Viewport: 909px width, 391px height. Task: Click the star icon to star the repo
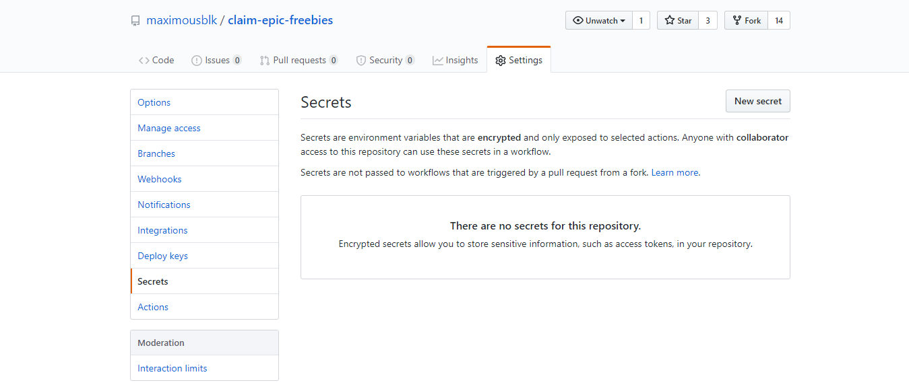tap(670, 20)
